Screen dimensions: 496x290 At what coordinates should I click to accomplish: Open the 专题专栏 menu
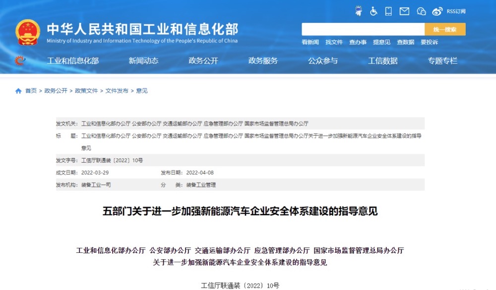[x=442, y=61]
